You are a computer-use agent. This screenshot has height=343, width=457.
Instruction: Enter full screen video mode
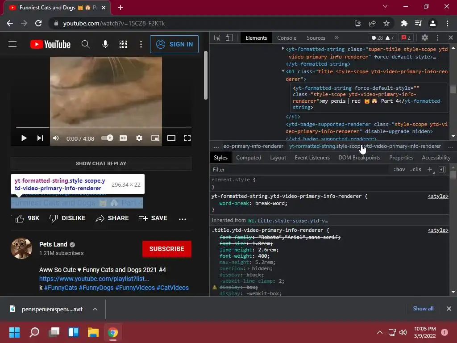coord(187,138)
